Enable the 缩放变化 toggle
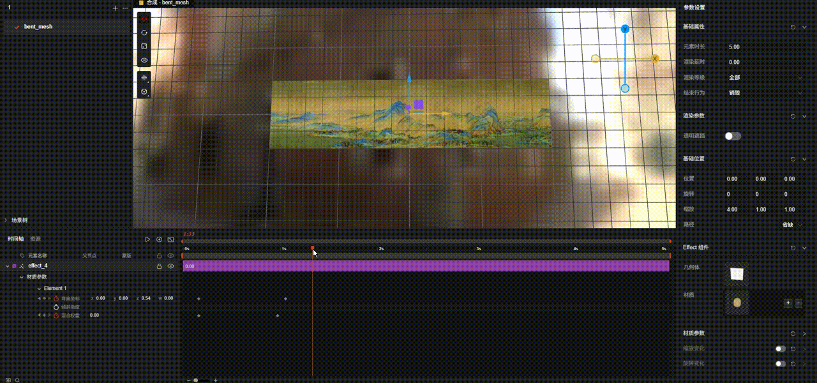Viewport: 817px width, 383px height. 780,349
